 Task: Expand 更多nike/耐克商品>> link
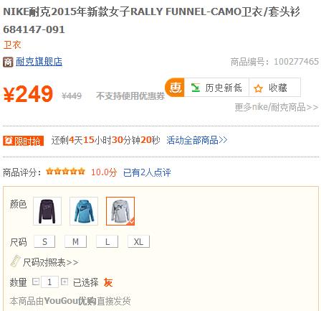tap(277, 107)
